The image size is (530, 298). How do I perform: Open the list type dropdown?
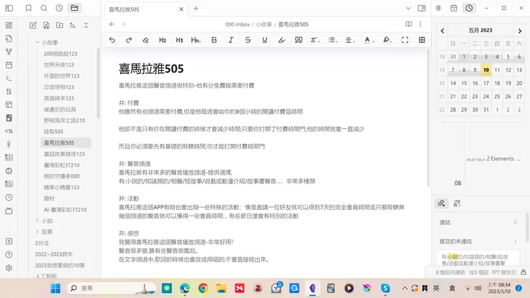[332, 40]
